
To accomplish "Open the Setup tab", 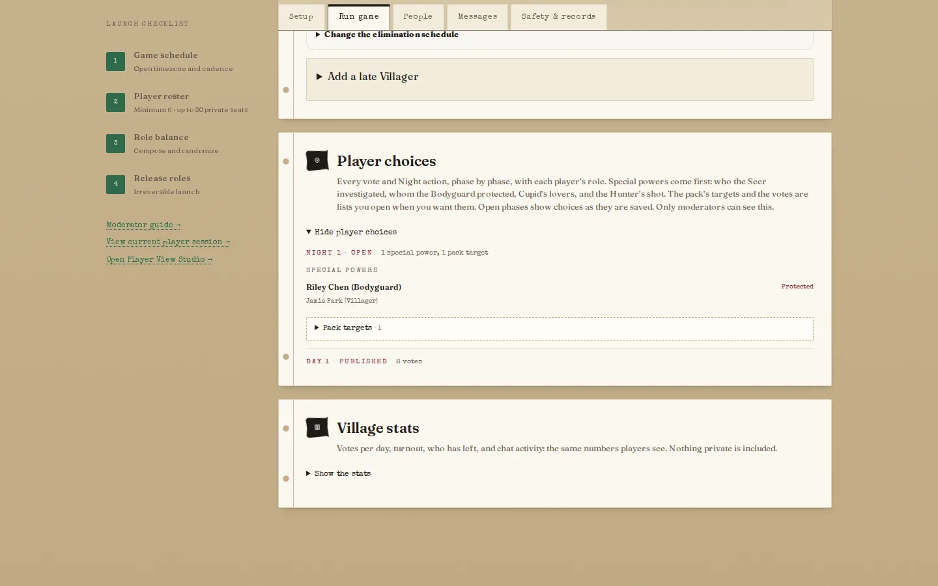I will tap(301, 17).
